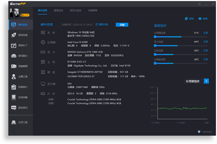Click text Intel Core i5-6500

[x=78, y=42]
